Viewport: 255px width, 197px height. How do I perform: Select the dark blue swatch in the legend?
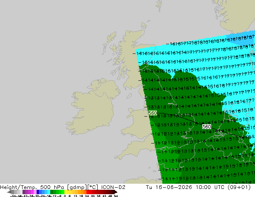(x=38, y=192)
